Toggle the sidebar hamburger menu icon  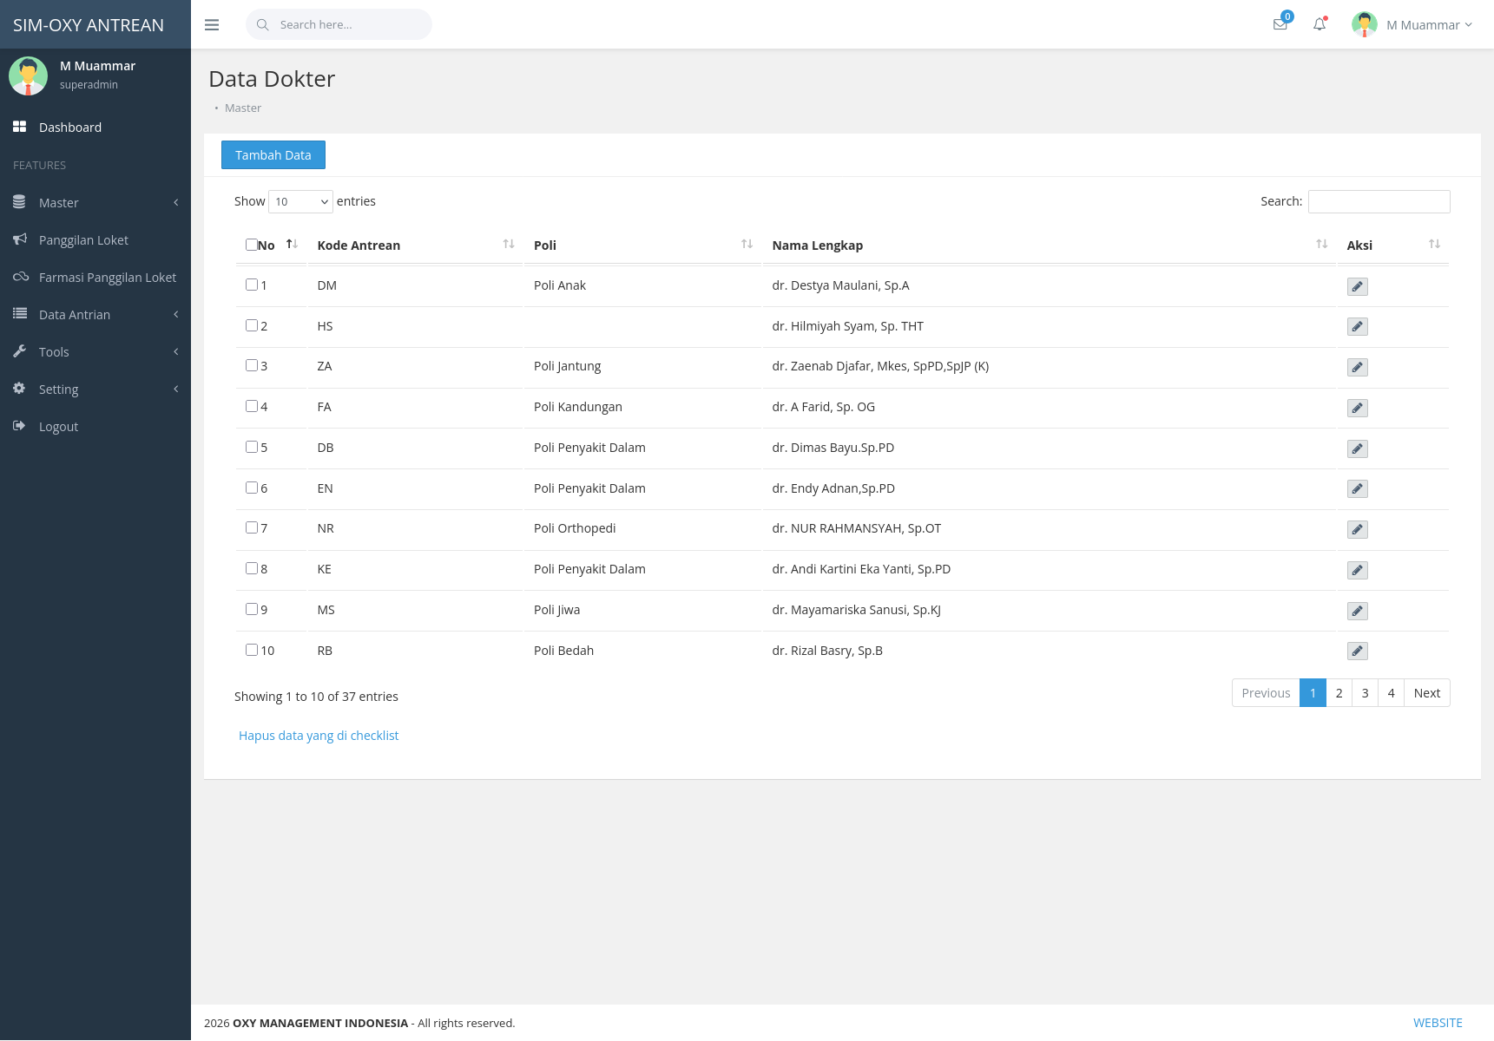[x=212, y=25]
